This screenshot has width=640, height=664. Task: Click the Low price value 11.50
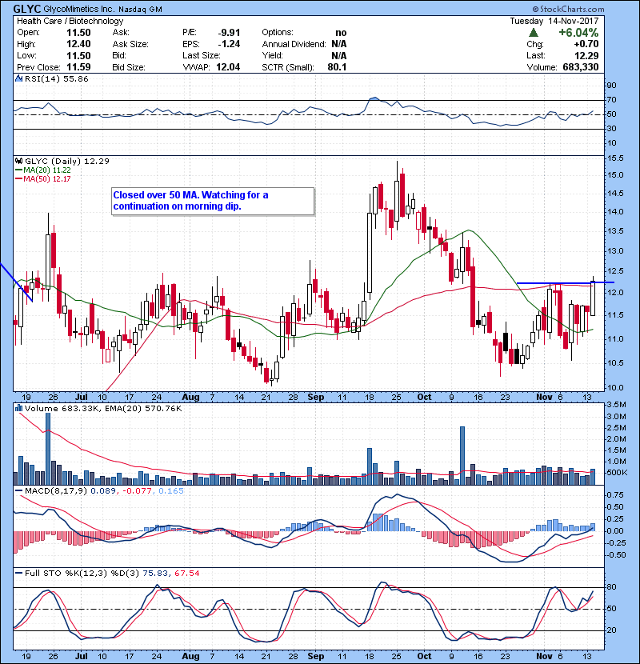pos(78,56)
